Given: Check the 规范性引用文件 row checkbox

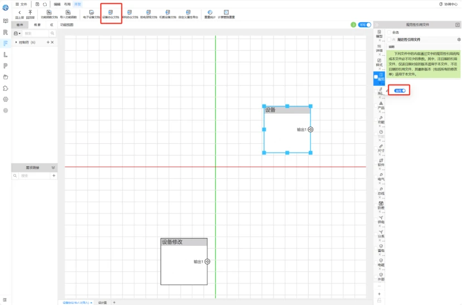Looking at the screenshot, I should (x=389, y=40).
